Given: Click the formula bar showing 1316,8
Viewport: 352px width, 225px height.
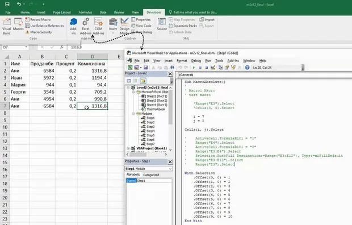Looking at the screenshot, I should tap(97, 47).
